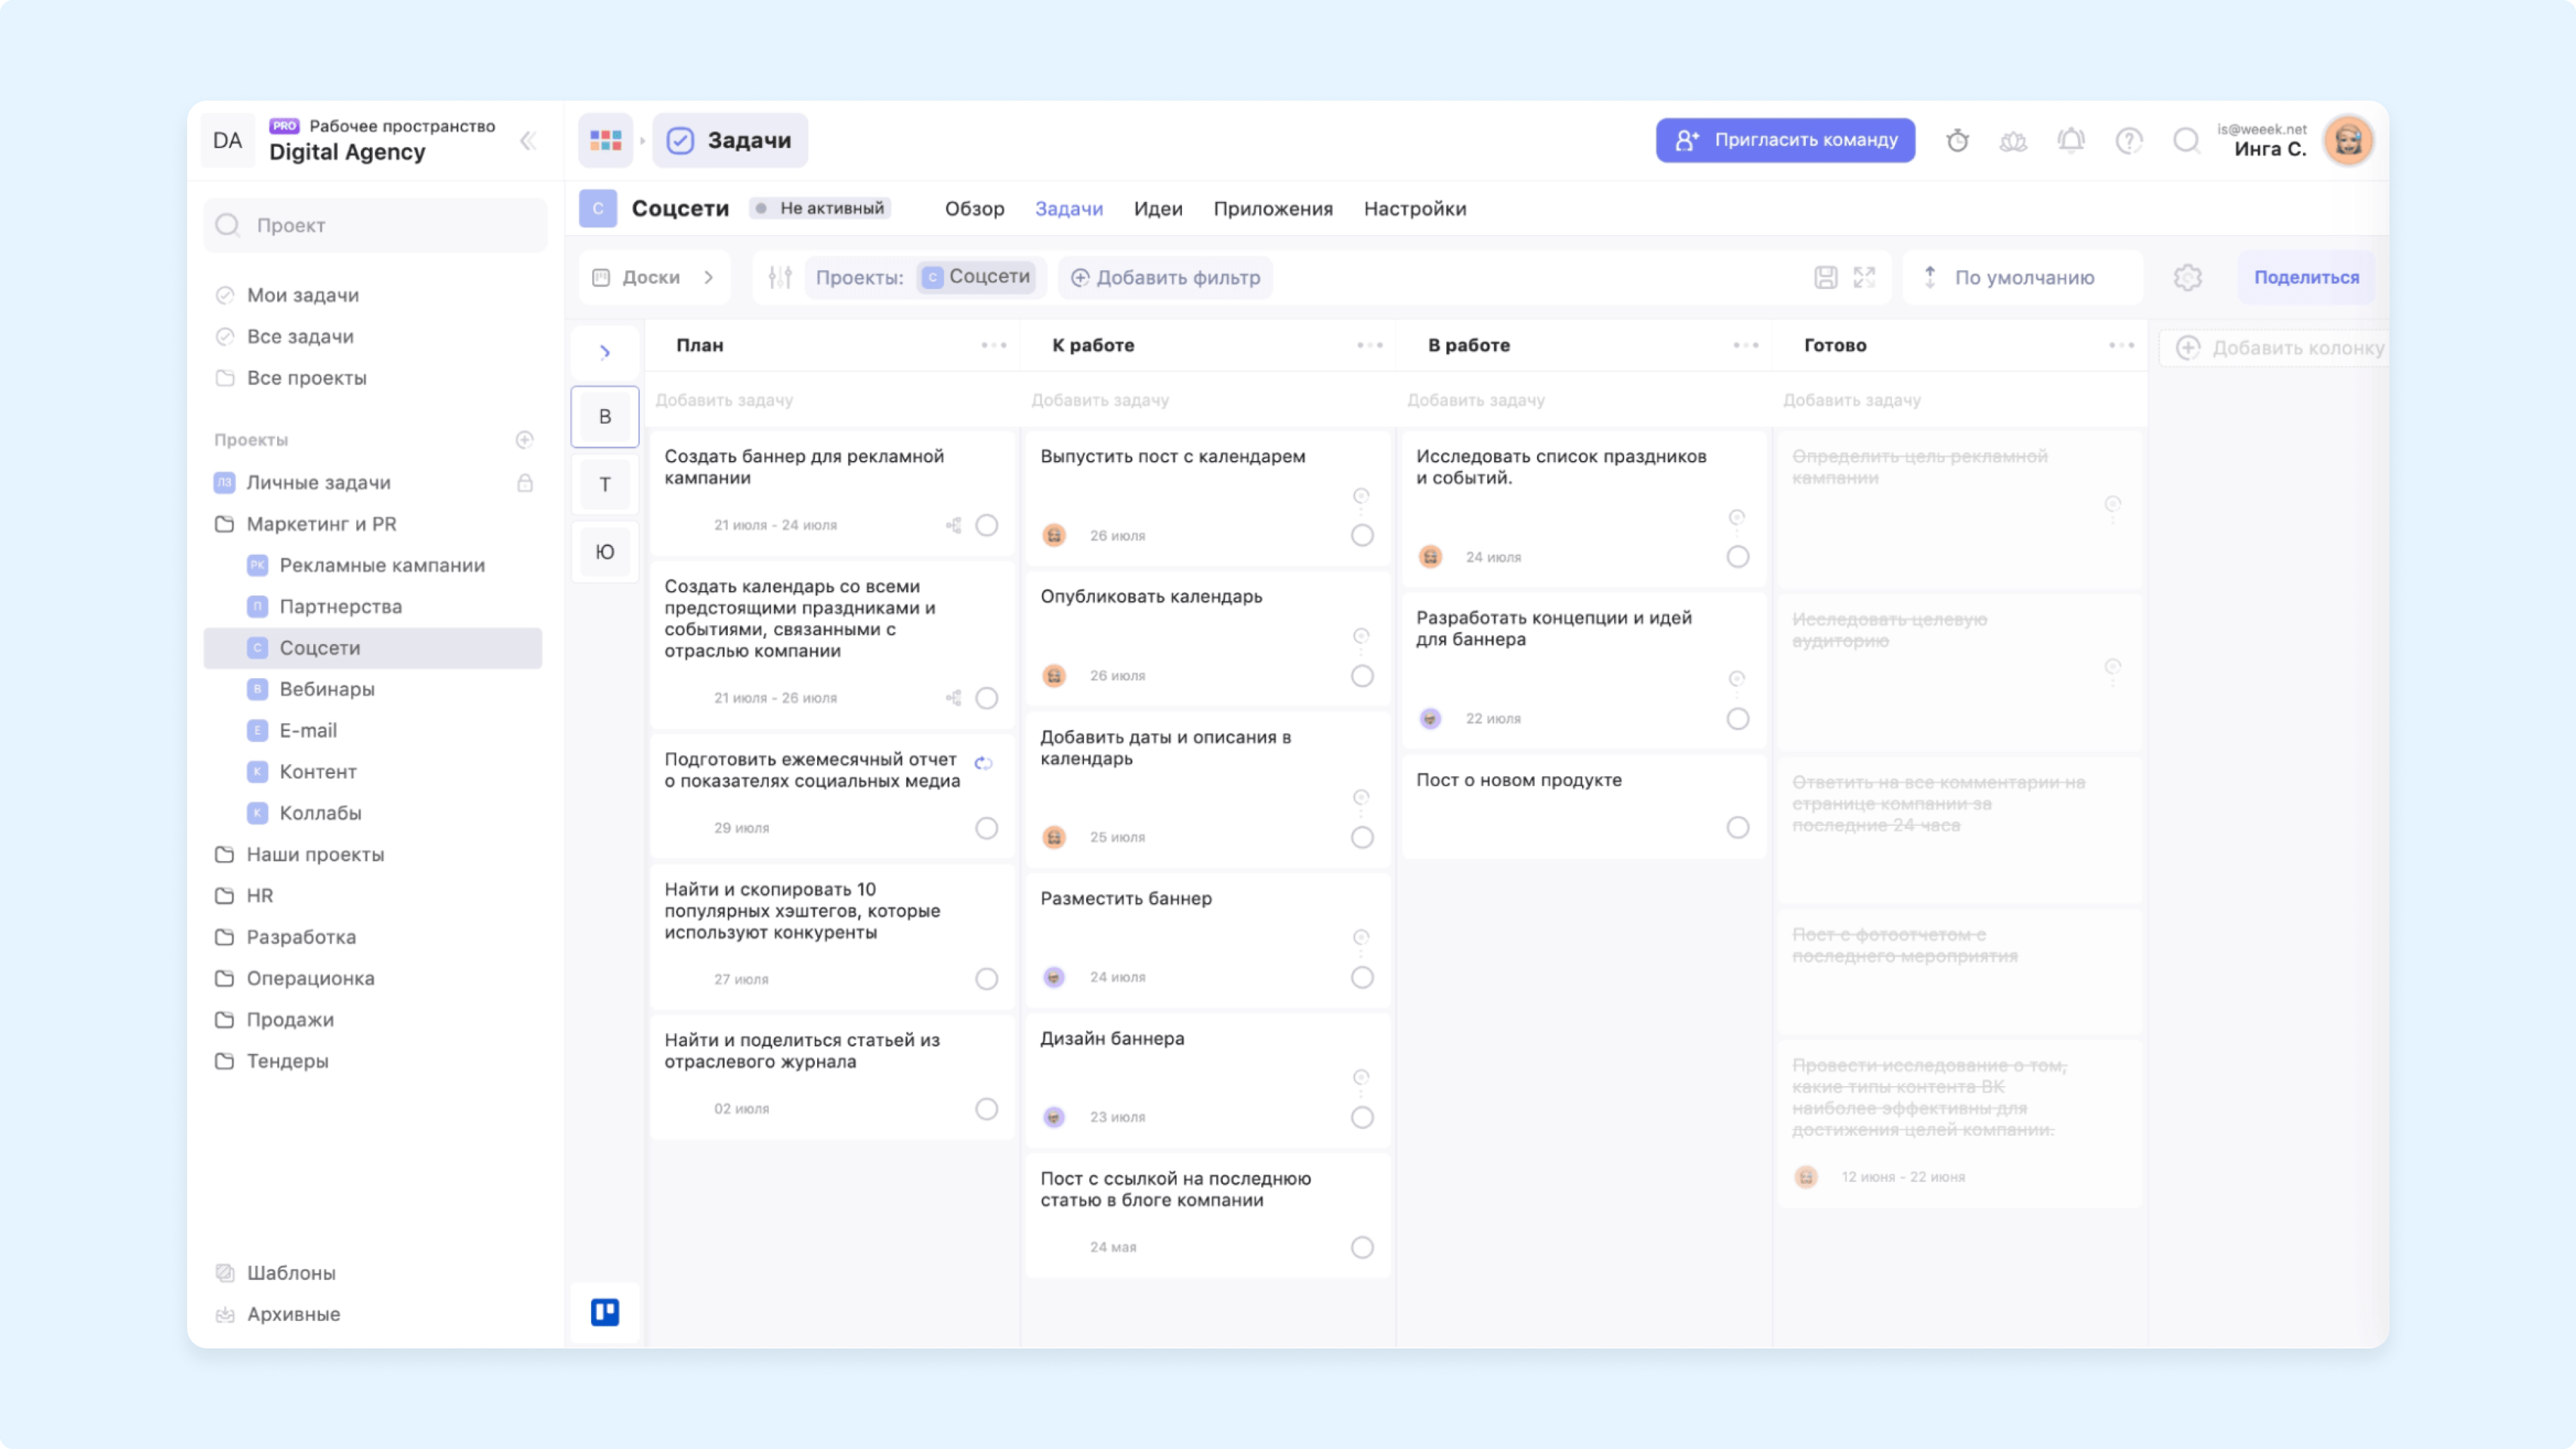The image size is (2576, 1449).
Task: Toggle fullscreen expand icon
Action: point(1864,277)
